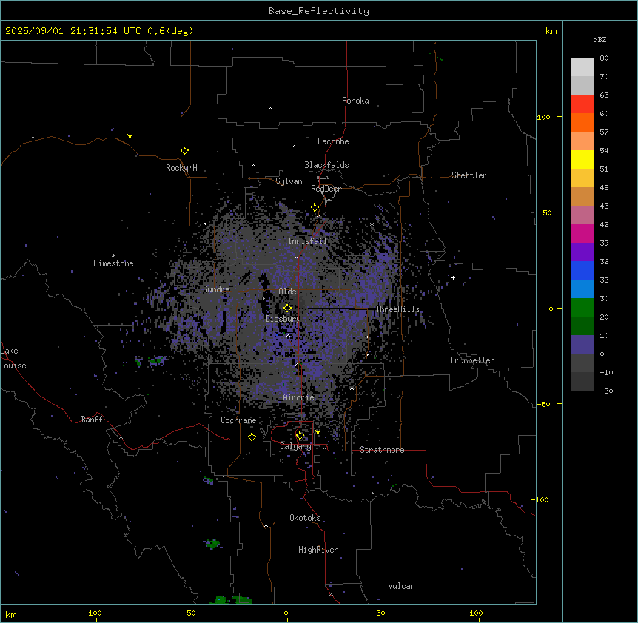Click the km unit label at top right

[x=551, y=31]
